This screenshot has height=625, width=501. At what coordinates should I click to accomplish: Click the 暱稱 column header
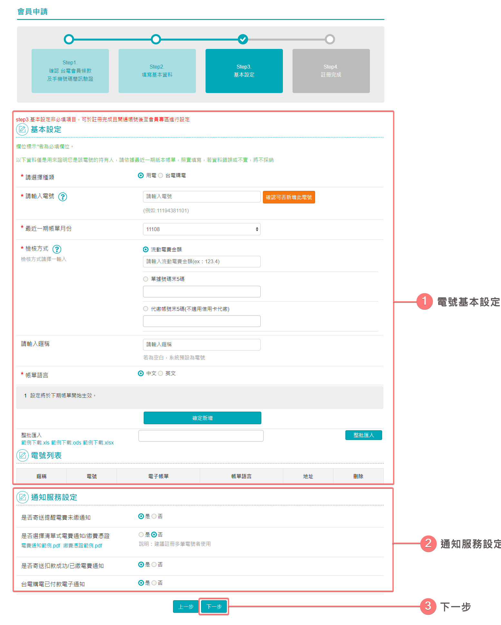pos(42,476)
